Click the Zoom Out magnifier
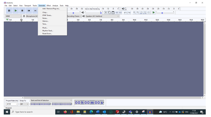The width and height of the screenshot is (211, 117). pos(138,13)
